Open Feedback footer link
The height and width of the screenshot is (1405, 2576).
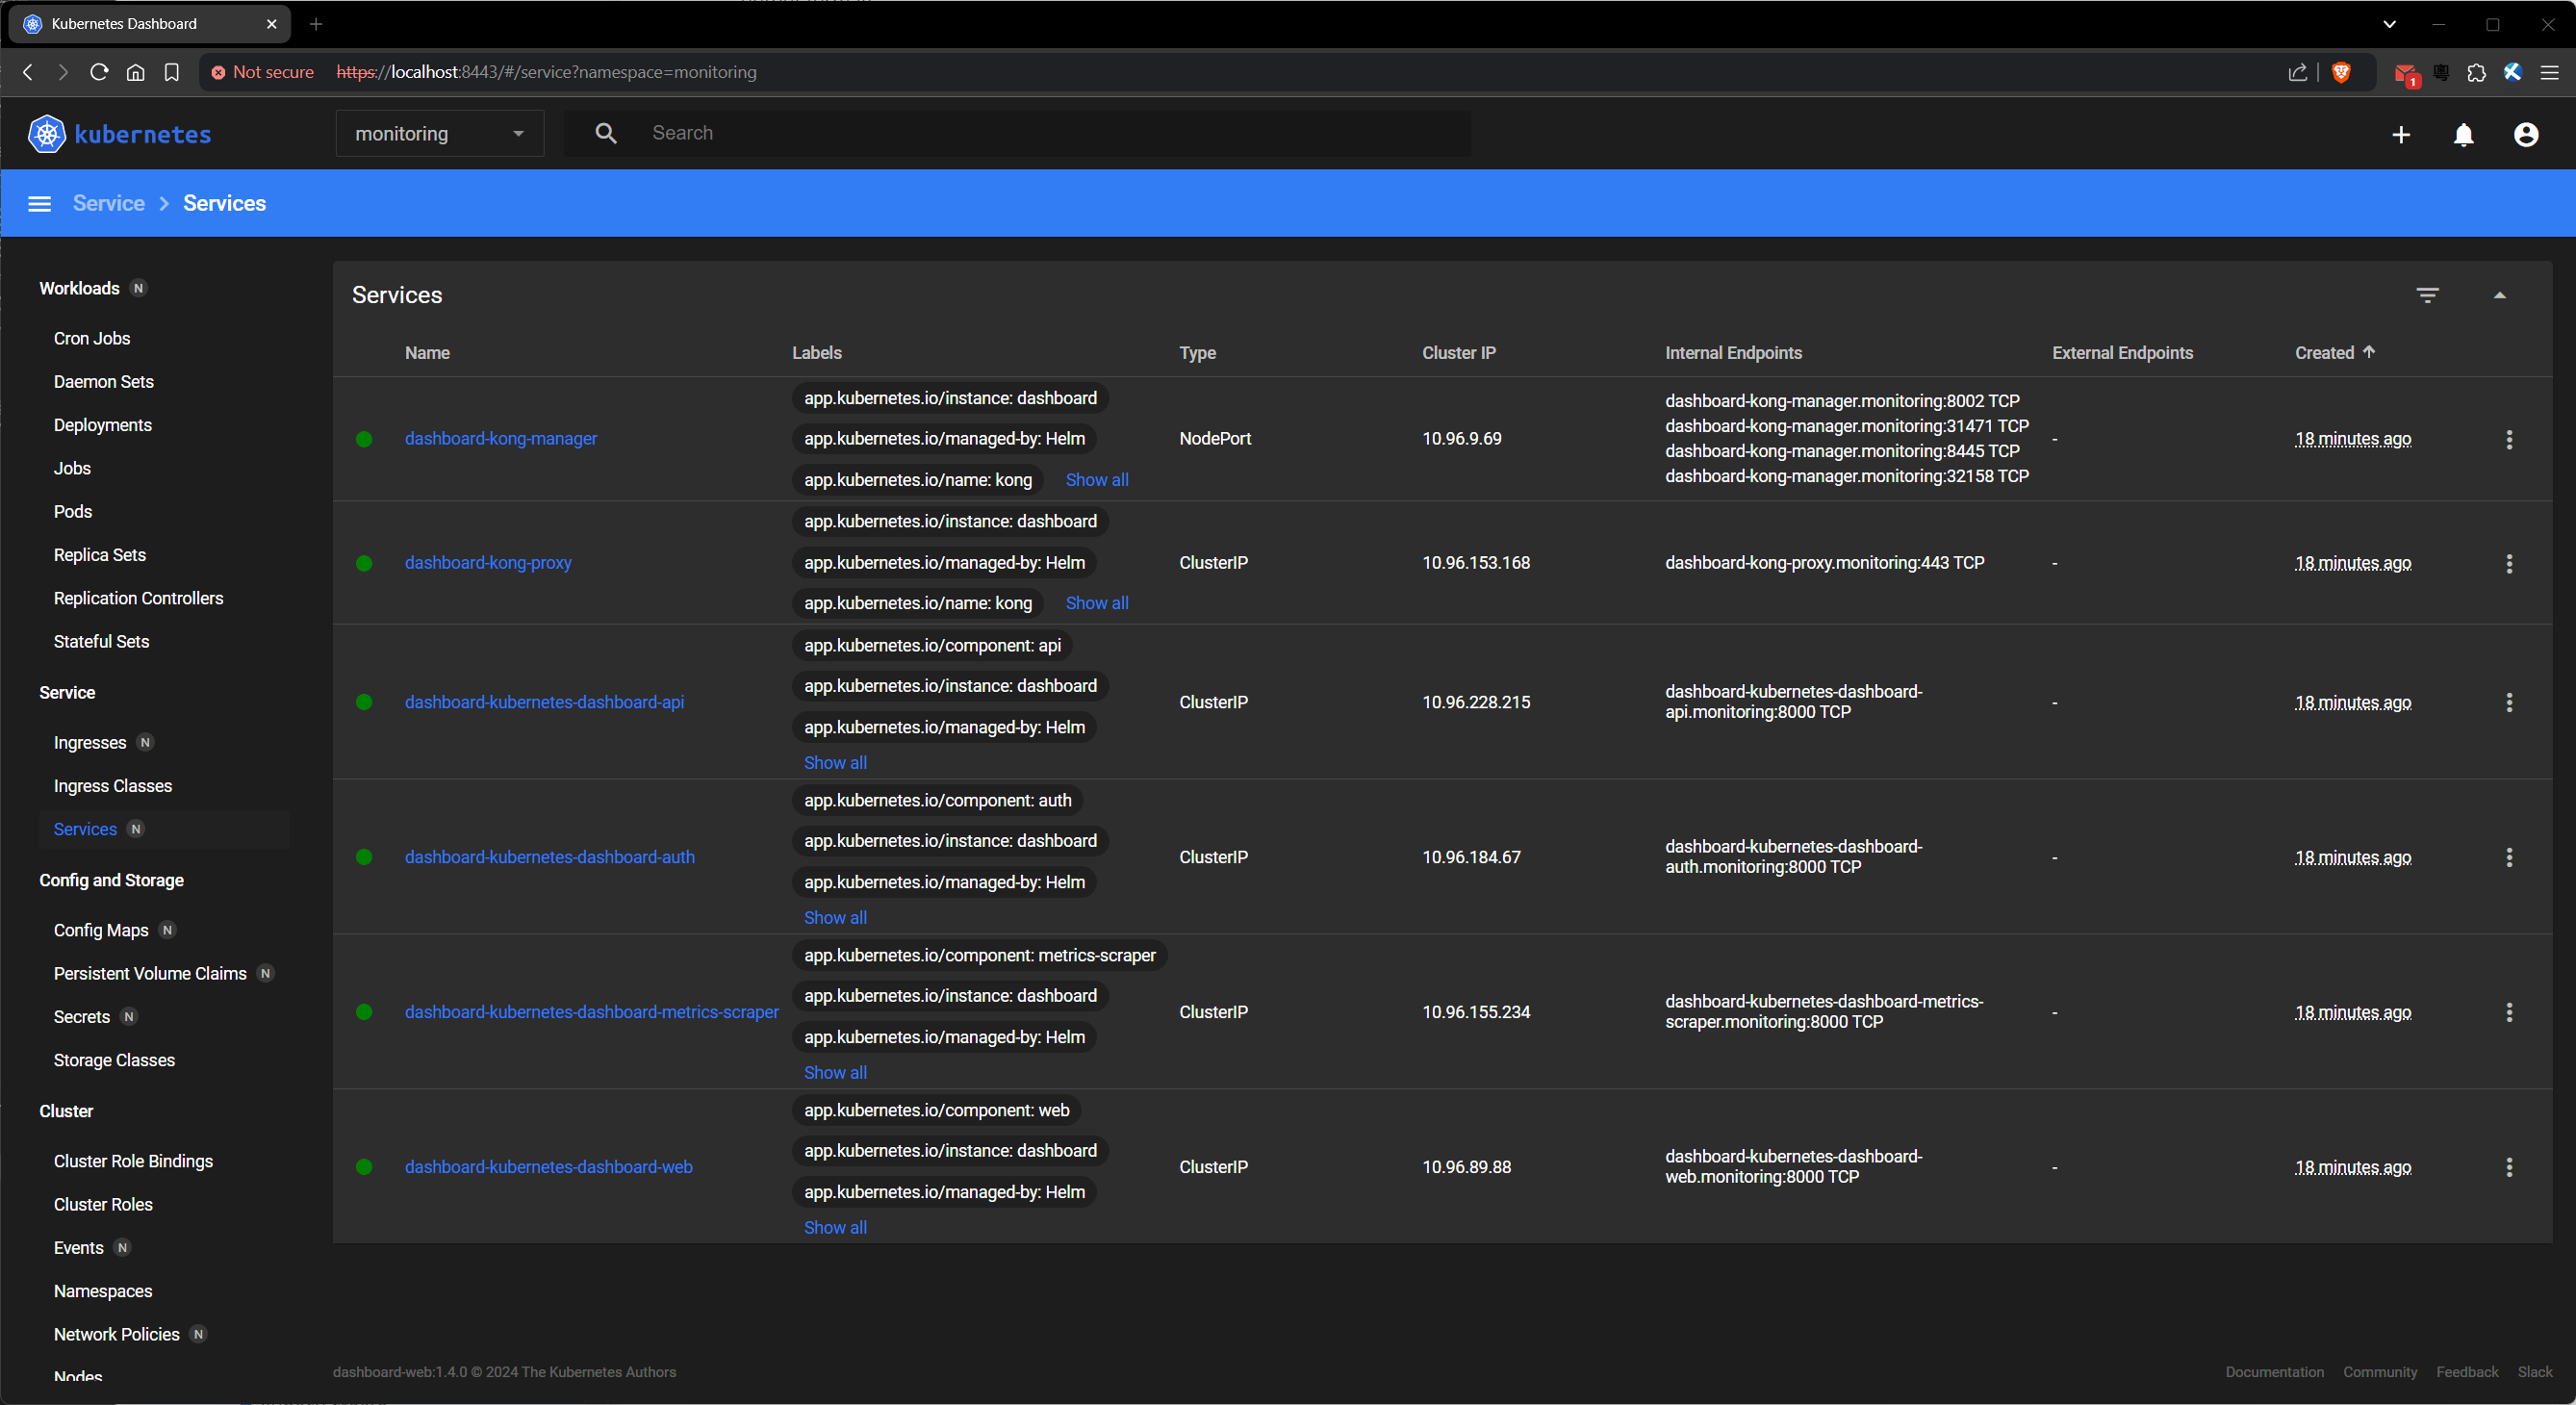click(x=2467, y=1372)
